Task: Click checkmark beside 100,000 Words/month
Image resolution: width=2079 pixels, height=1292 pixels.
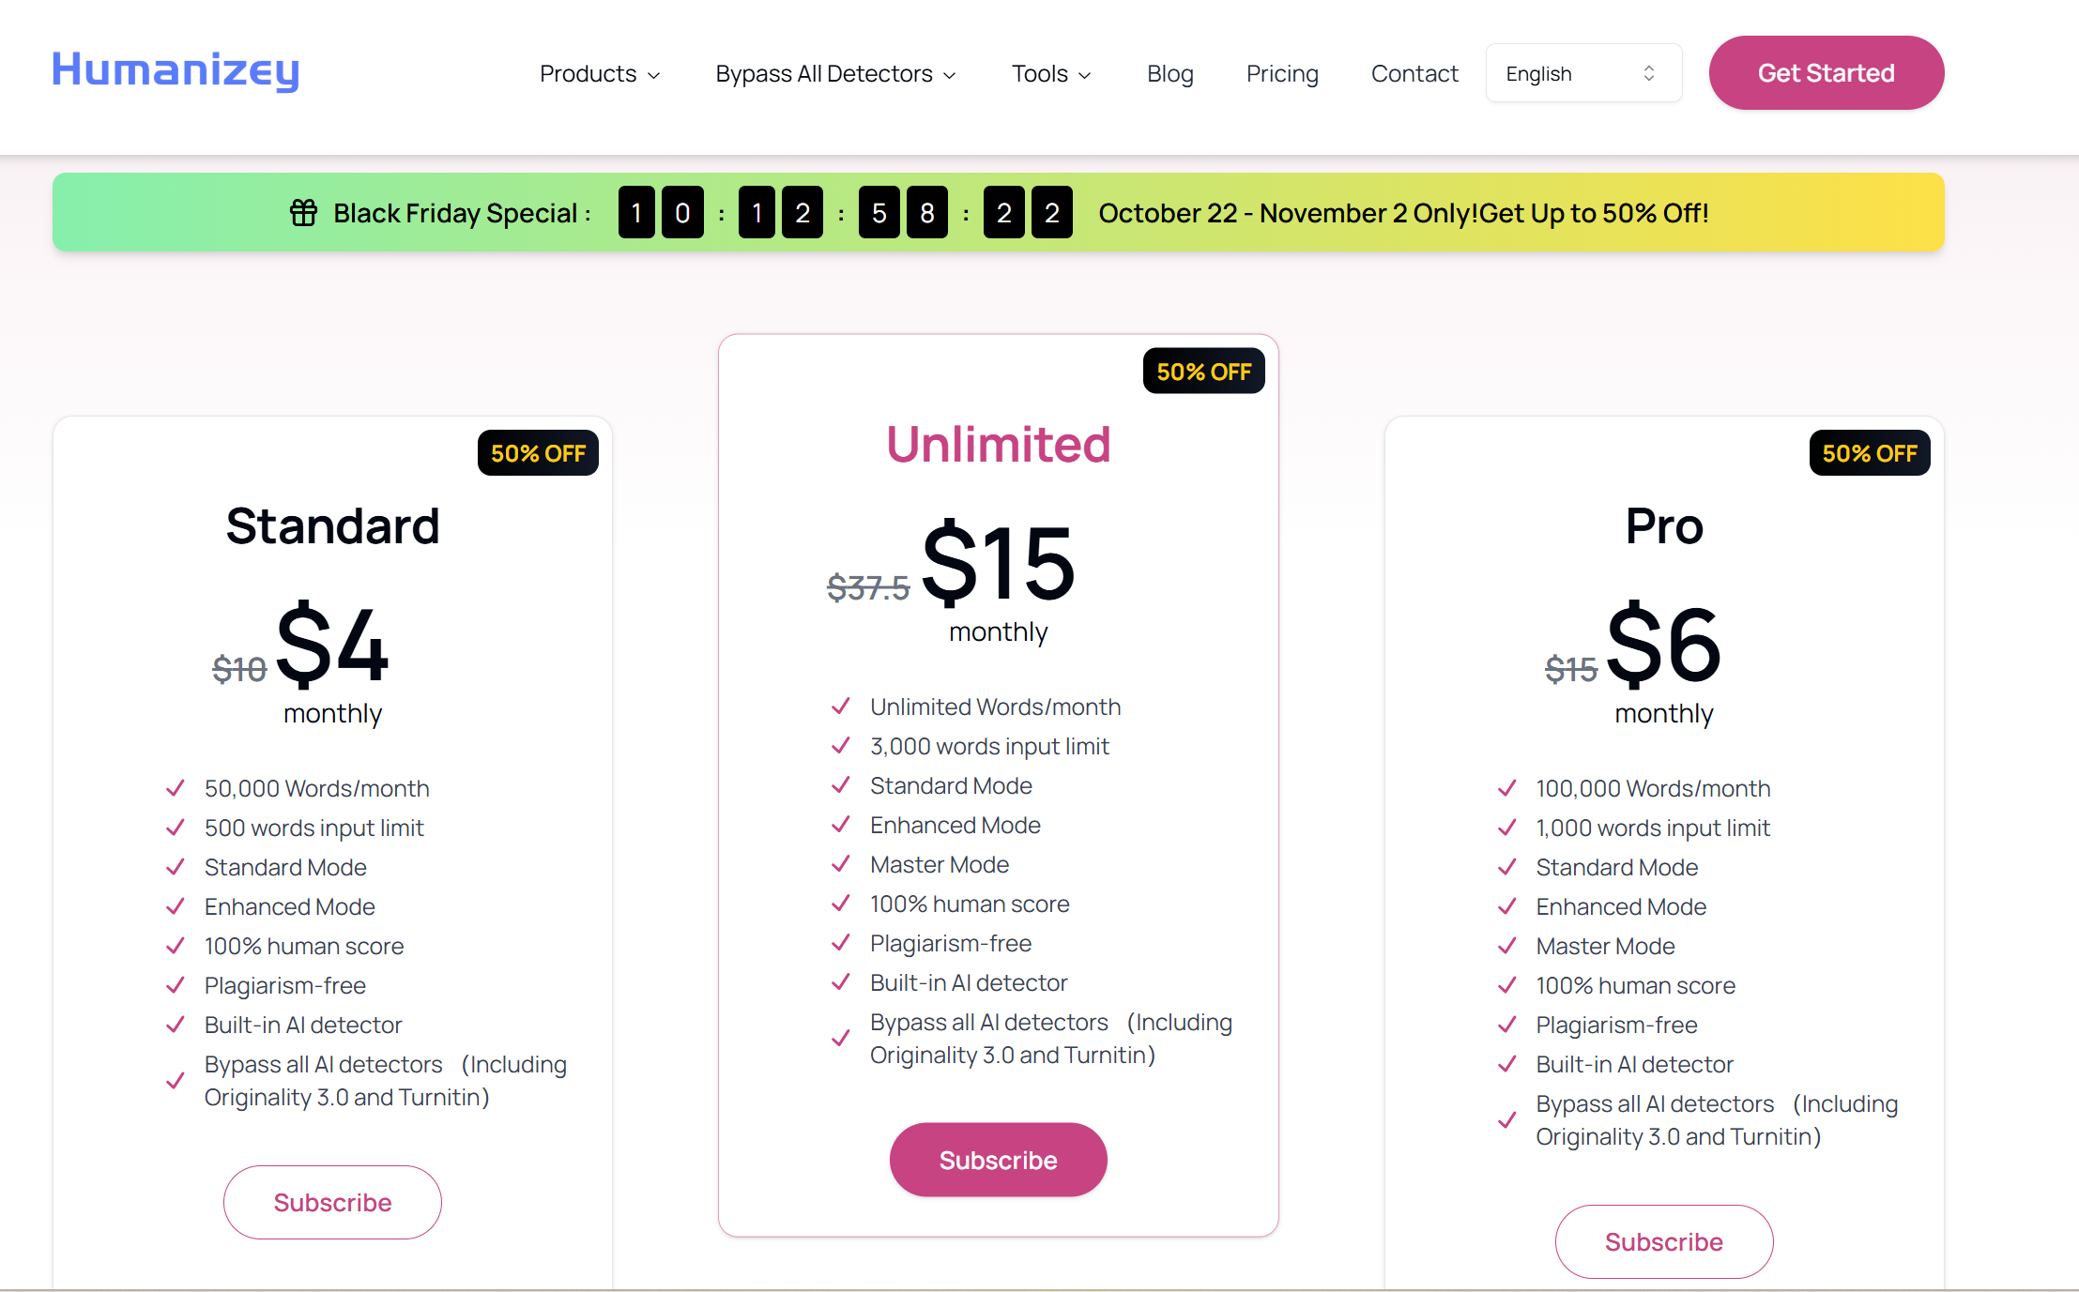Action: [x=1507, y=788]
